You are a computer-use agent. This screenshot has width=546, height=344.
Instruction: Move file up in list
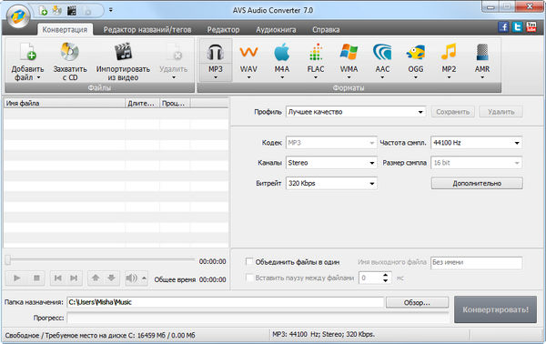point(96,278)
